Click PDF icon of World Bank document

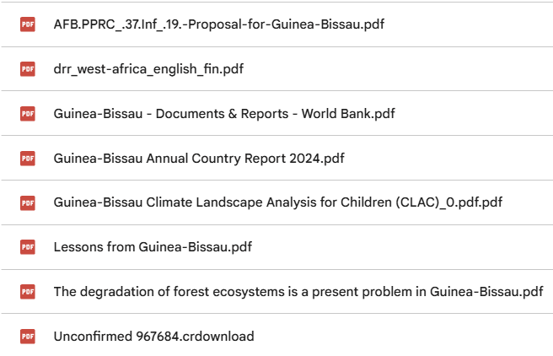point(28,114)
